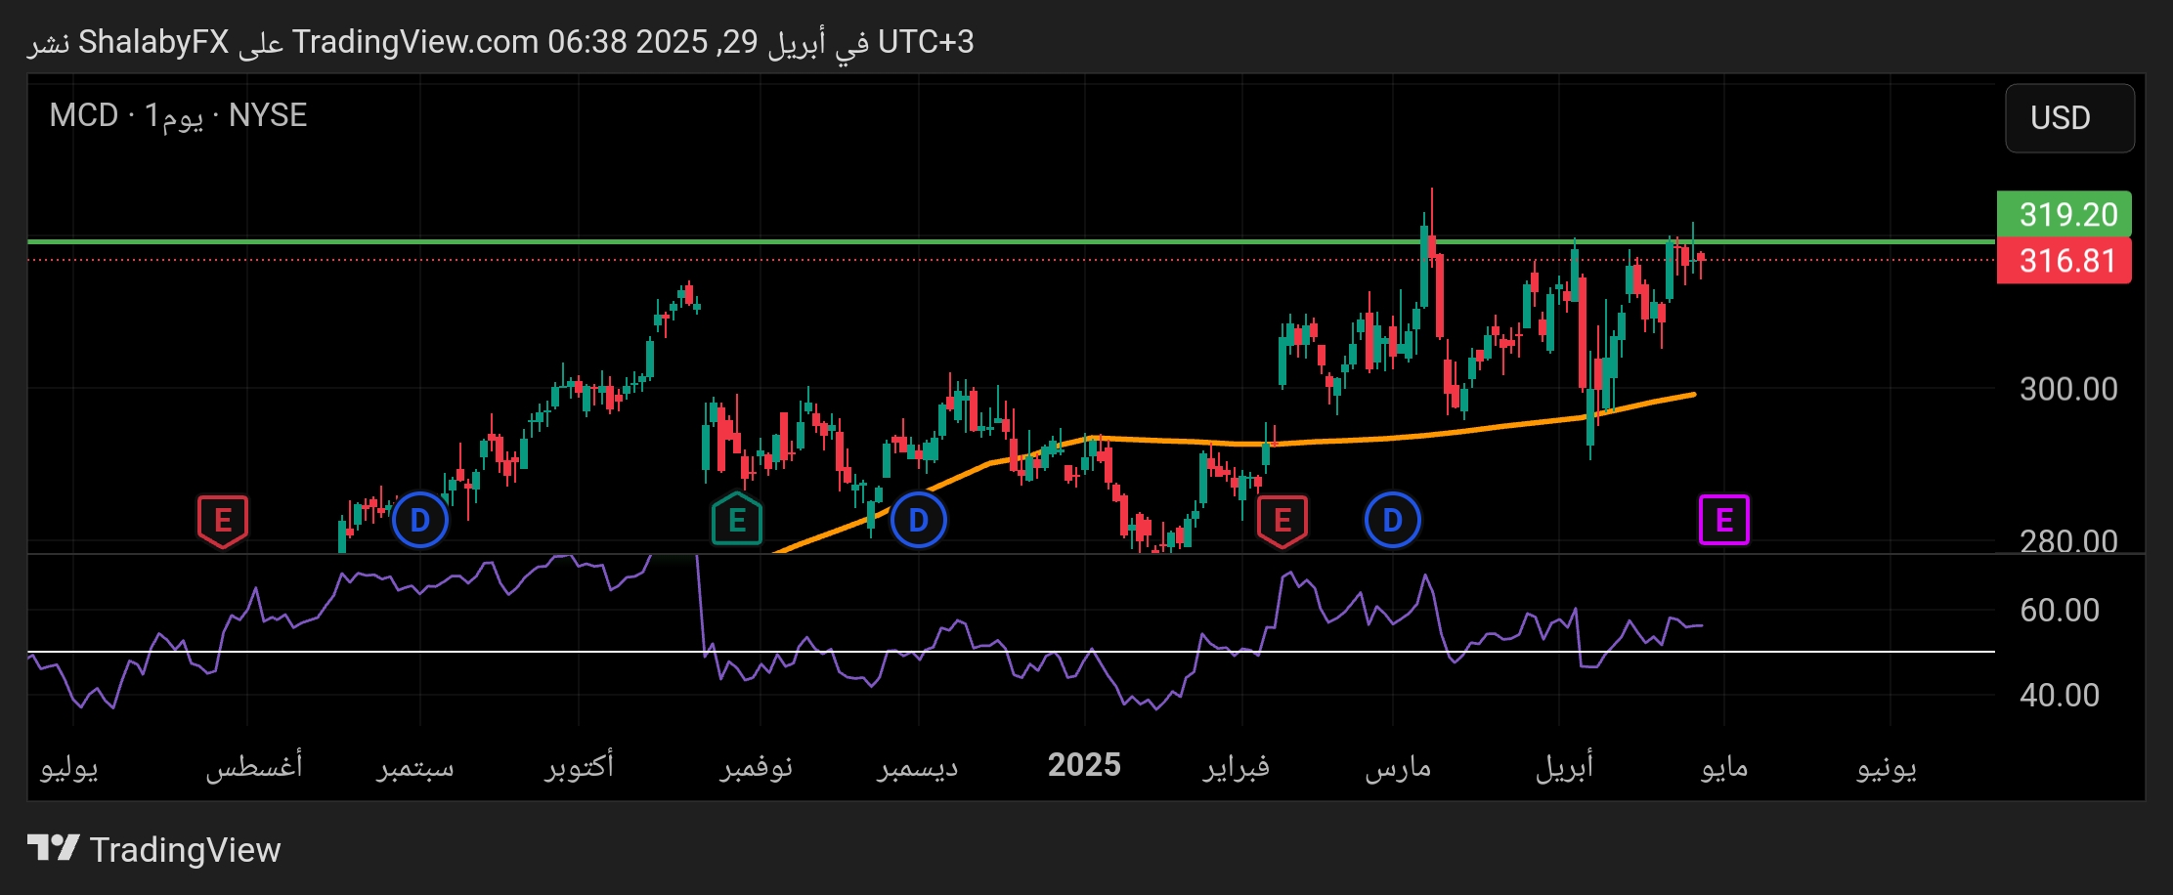Click the سبتمبر month label on time axis

coord(416,767)
